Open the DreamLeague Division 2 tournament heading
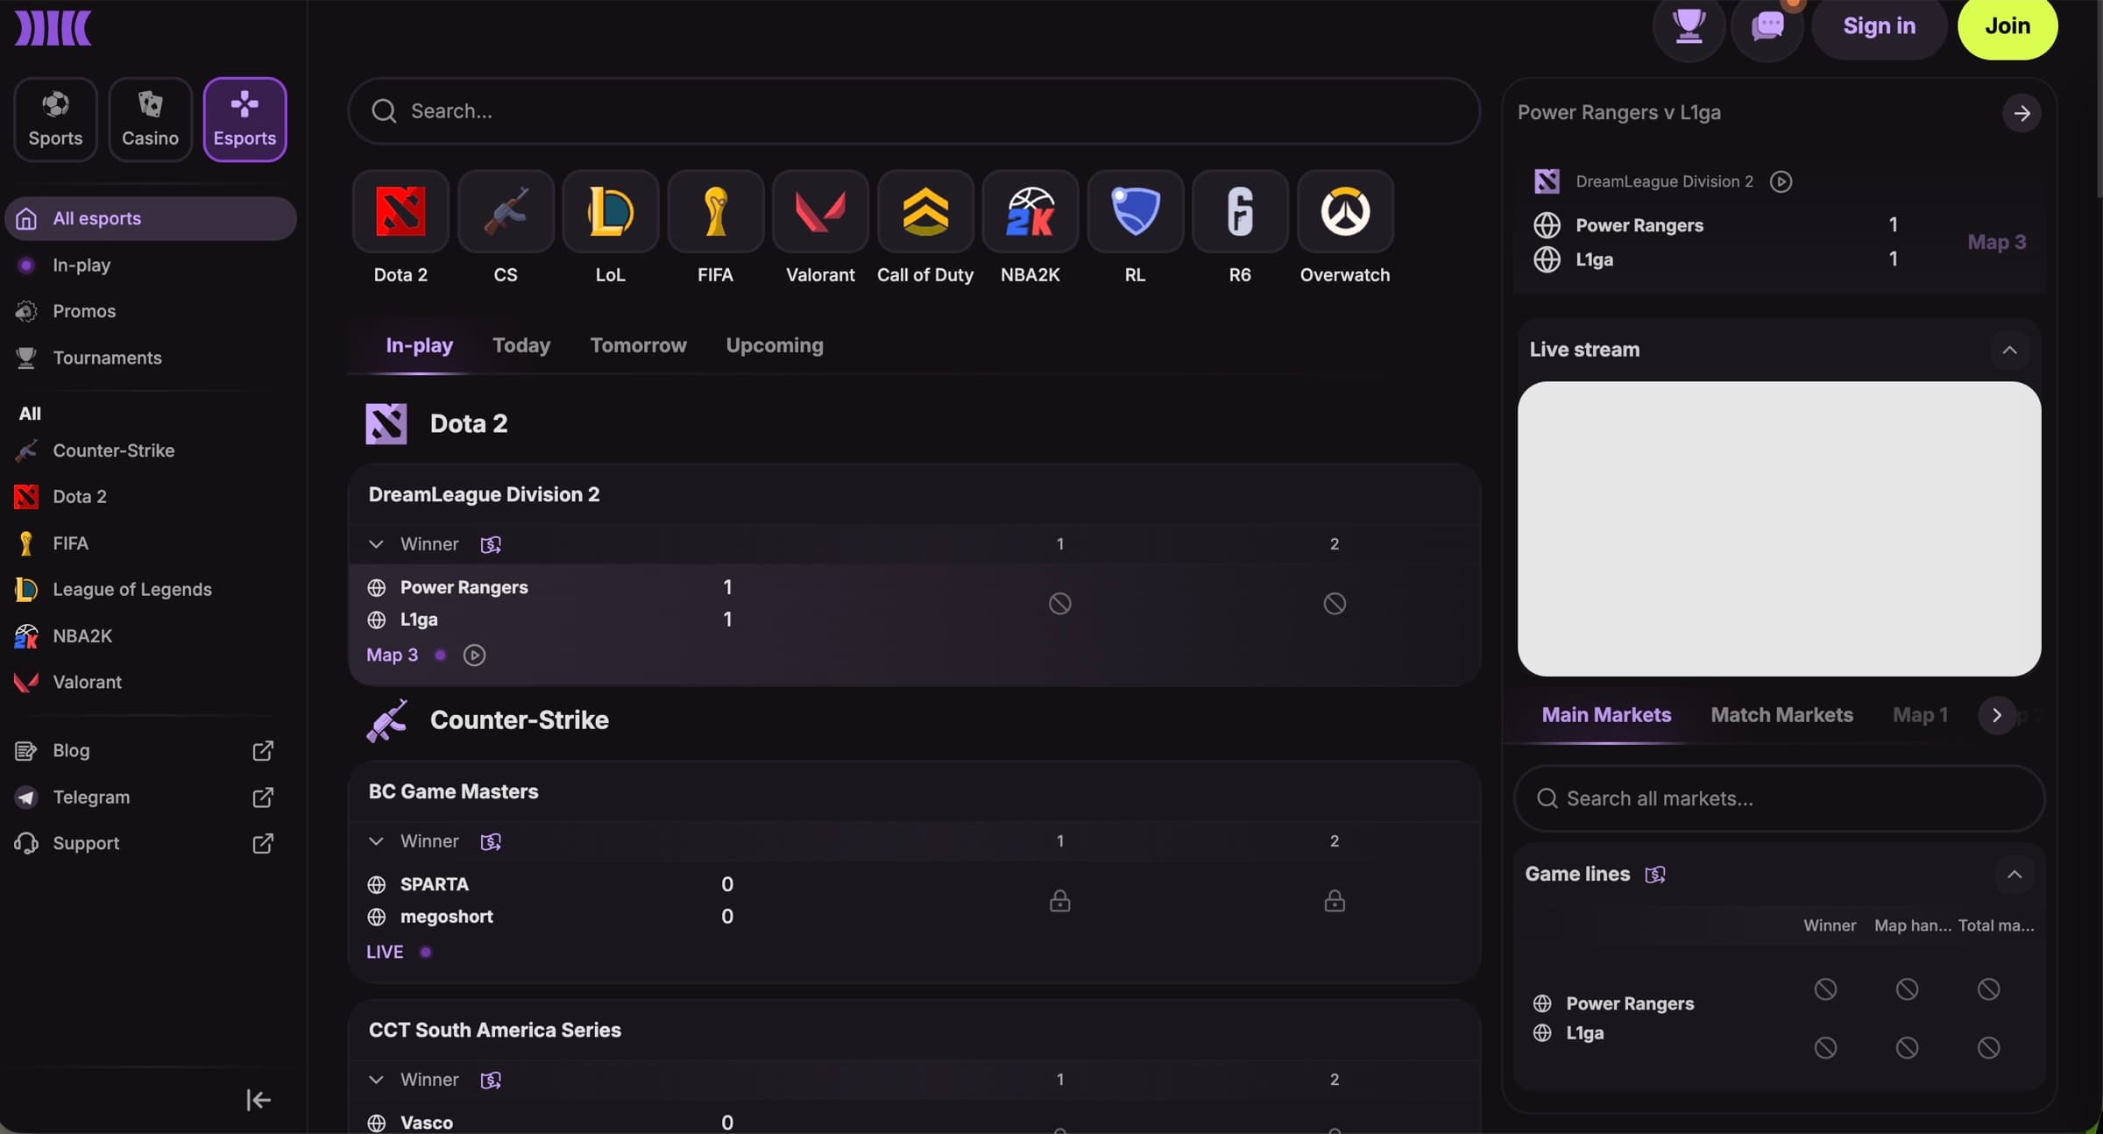 (x=484, y=494)
